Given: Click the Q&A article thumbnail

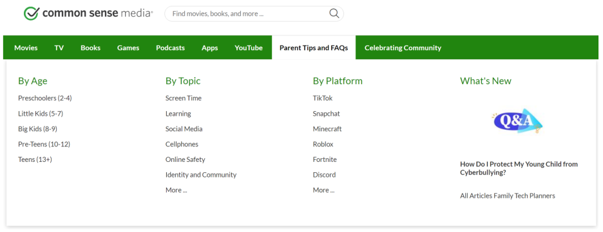Looking at the screenshot, I should [517, 121].
